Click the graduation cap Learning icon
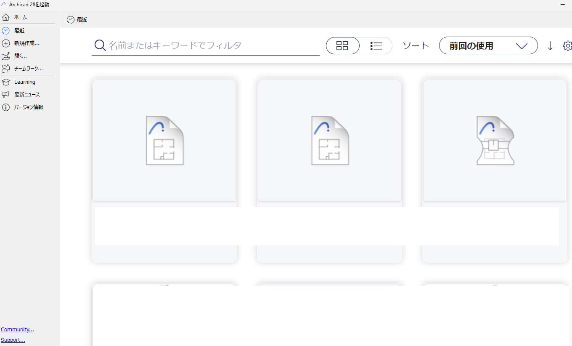 [6, 82]
